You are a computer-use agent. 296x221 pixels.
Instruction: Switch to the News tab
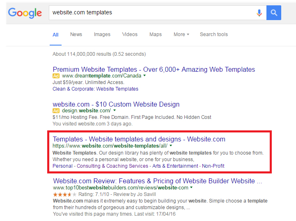click(76, 34)
